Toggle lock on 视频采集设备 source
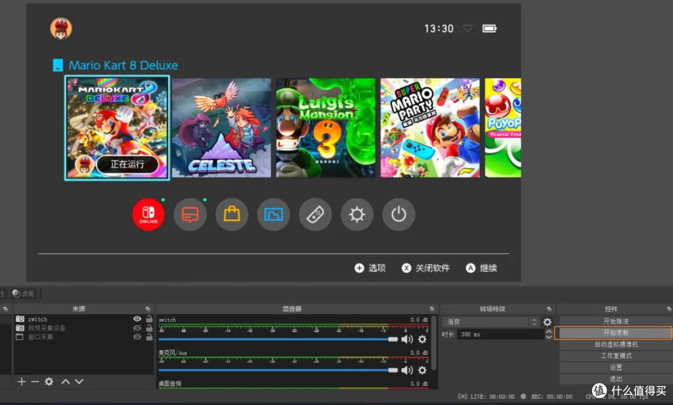 click(x=149, y=328)
